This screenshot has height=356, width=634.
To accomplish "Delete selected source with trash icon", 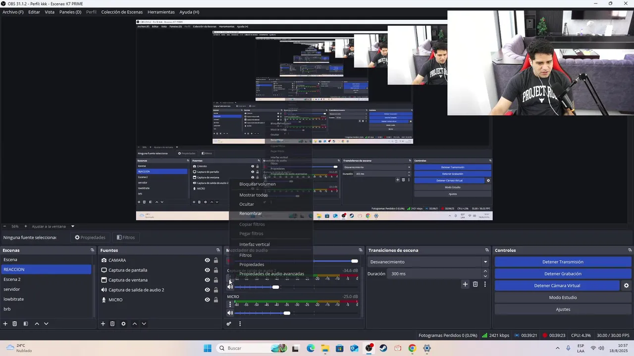I will pos(112,324).
